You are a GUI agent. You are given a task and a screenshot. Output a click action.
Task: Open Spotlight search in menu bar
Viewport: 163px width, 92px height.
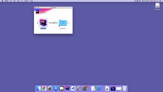pyautogui.click(x=157, y=1)
